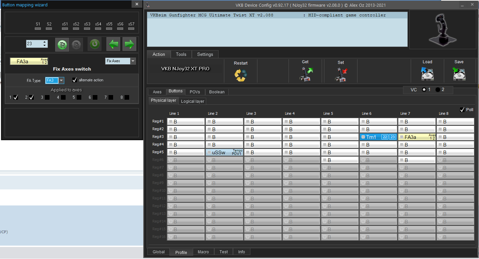
Task: Select VC radio option 2
Action: (x=438, y=90)
